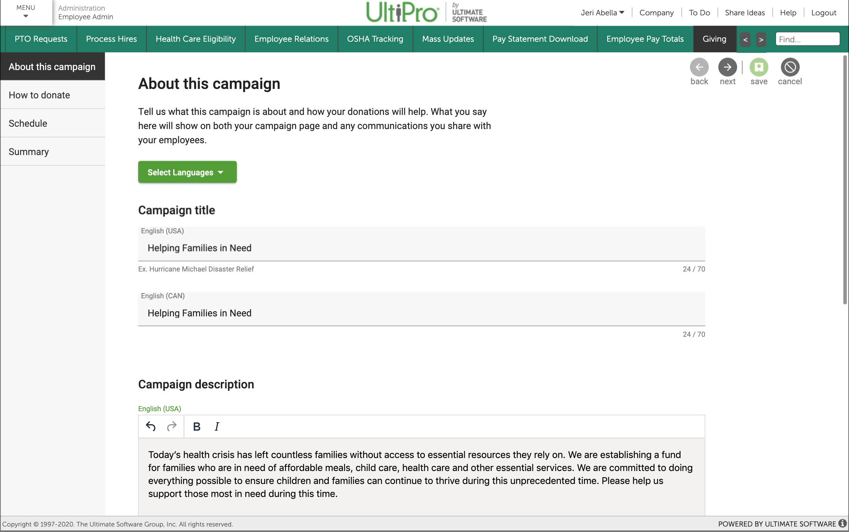The image size is (849, 532).
Task: Open the Jeri Abella account dropdown
Action: (x=602, y=12)
